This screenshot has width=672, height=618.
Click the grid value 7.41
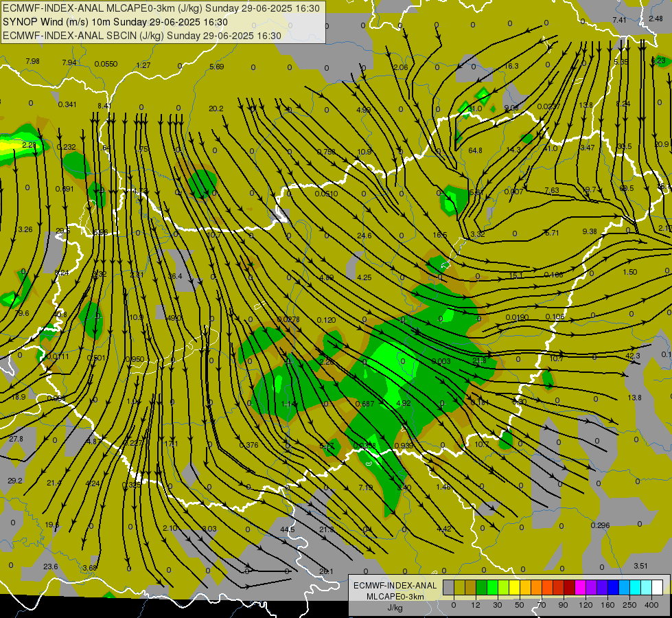[619, 20]
